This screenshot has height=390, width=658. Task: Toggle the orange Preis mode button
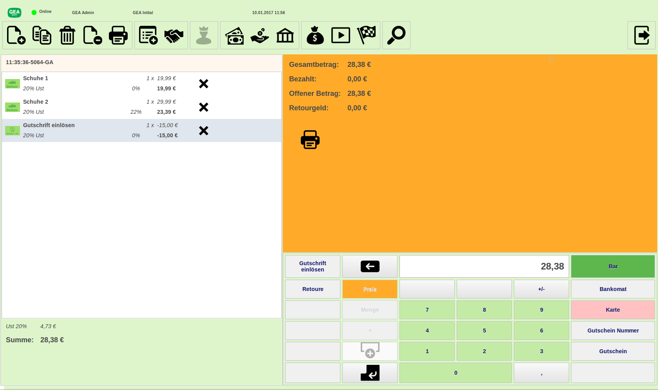[370, 289]
